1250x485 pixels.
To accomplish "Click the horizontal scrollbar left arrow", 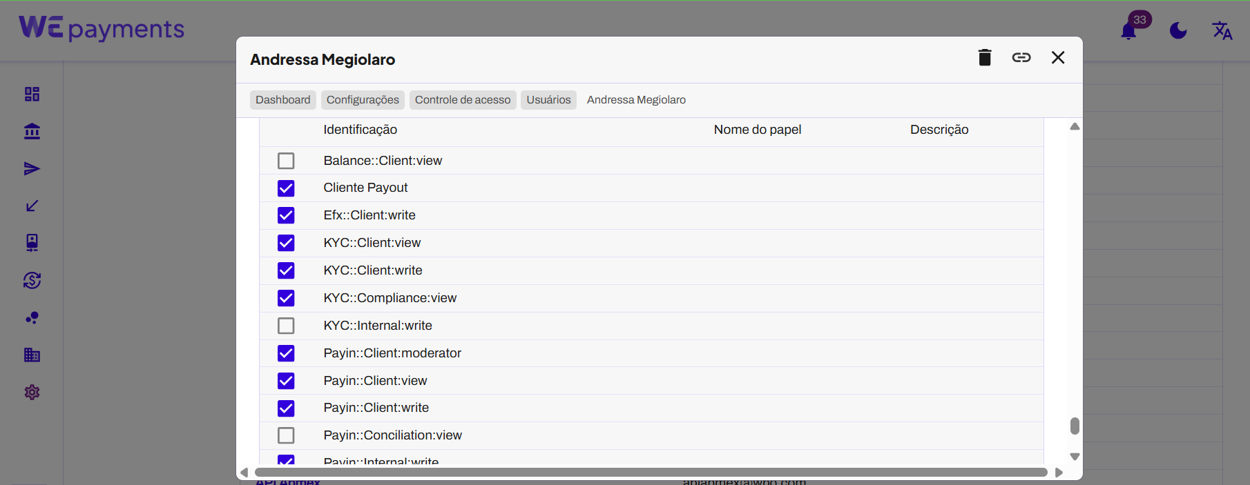I will [244, 473].
